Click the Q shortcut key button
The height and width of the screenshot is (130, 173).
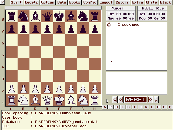(x=170, y=107)
